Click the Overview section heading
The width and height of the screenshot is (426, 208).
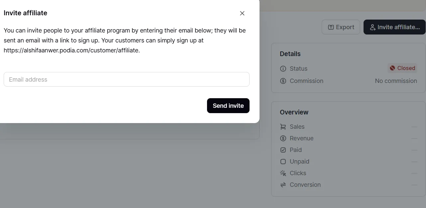pyautogui.click(x=294, y=112)
